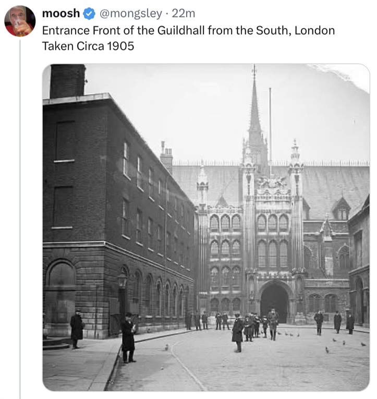Click the chimney at photo's top-left corner
The width and height of the screenshot is (377, 399).
pos(67,80)
